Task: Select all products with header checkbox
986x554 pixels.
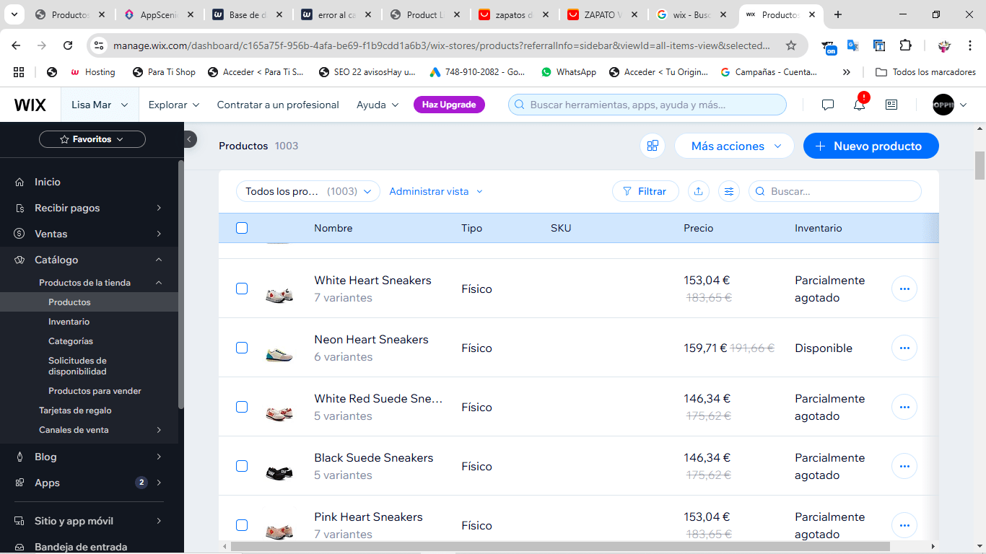Action: click(x=242, y=228)
